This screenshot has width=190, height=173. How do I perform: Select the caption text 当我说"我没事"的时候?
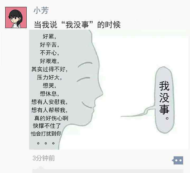(x=77, y=25)
